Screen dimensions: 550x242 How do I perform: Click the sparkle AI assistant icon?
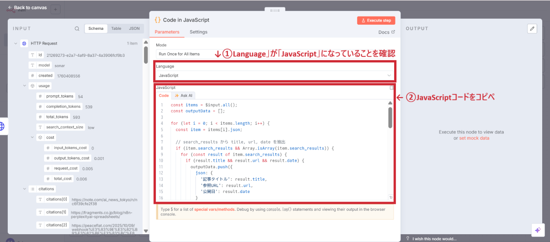coord(537,230)
